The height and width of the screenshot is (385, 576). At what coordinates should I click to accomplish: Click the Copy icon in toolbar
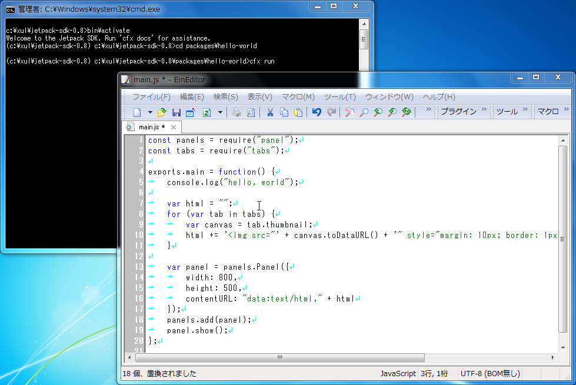tap(284, 112)
